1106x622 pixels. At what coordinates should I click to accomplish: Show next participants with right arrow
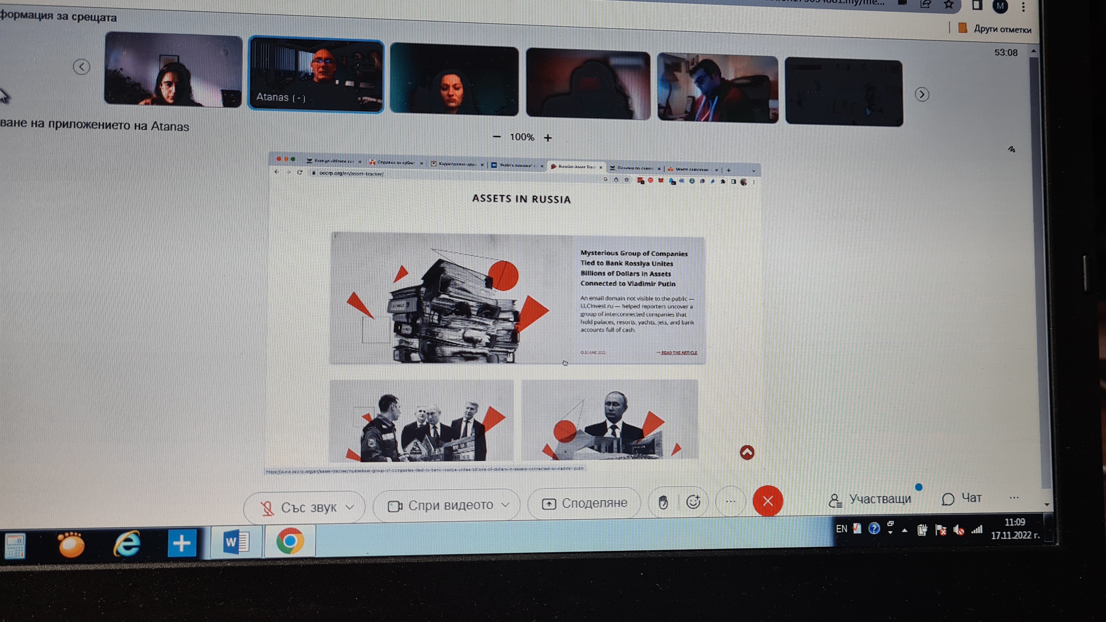coord(922,95)
